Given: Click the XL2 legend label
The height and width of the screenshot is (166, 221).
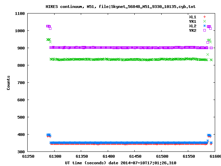Looking at the screenshot, I should pos(193,26).
